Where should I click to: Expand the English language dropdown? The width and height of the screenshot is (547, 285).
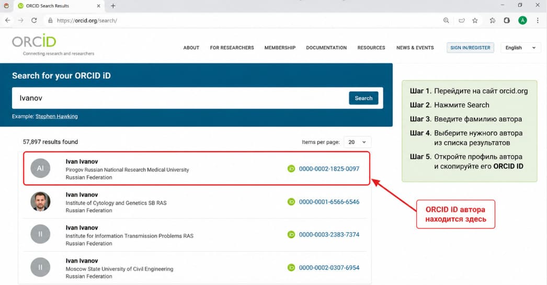(520, 48)
